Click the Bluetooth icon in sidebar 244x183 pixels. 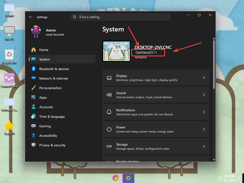click(x=34, y=69)
